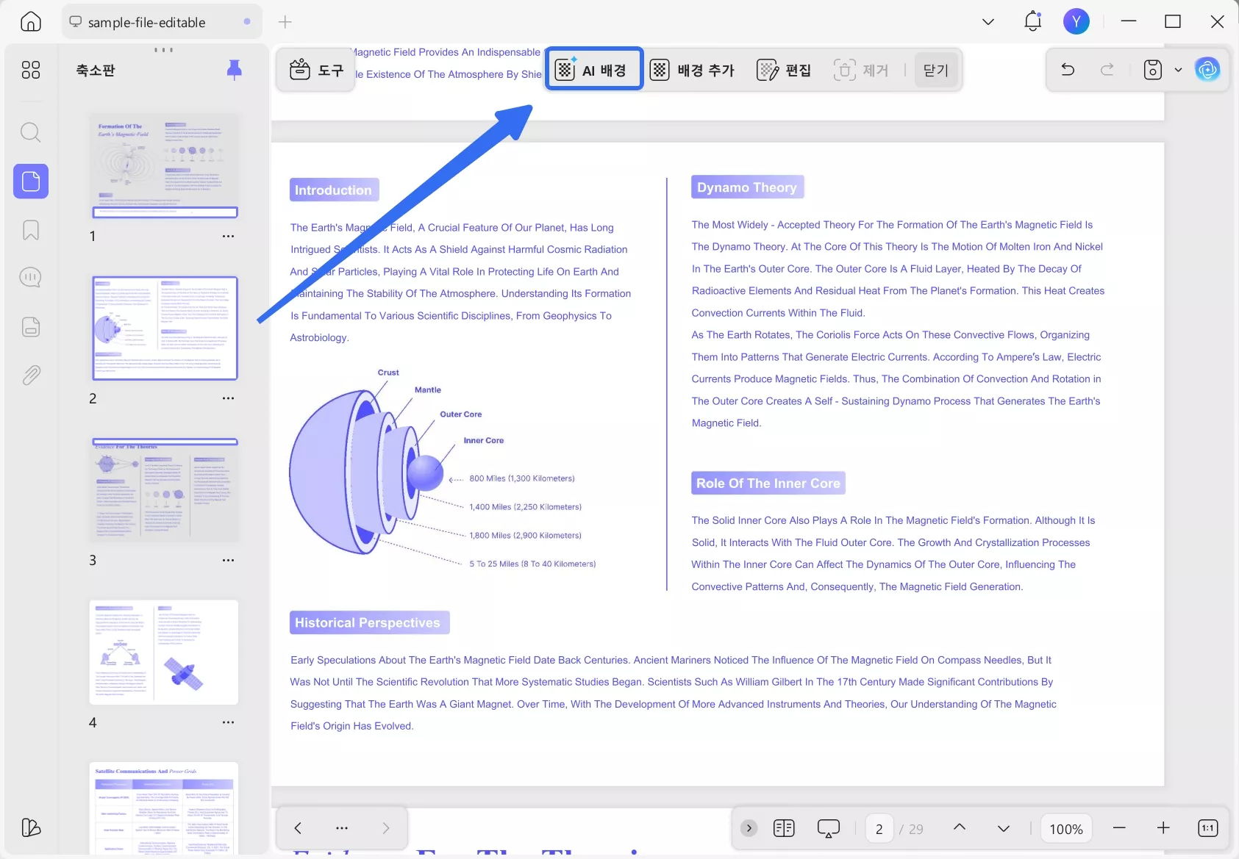Click 배경 추가 to add background
The height and width of the screenshot is (859, 1239).
point(692,70)
